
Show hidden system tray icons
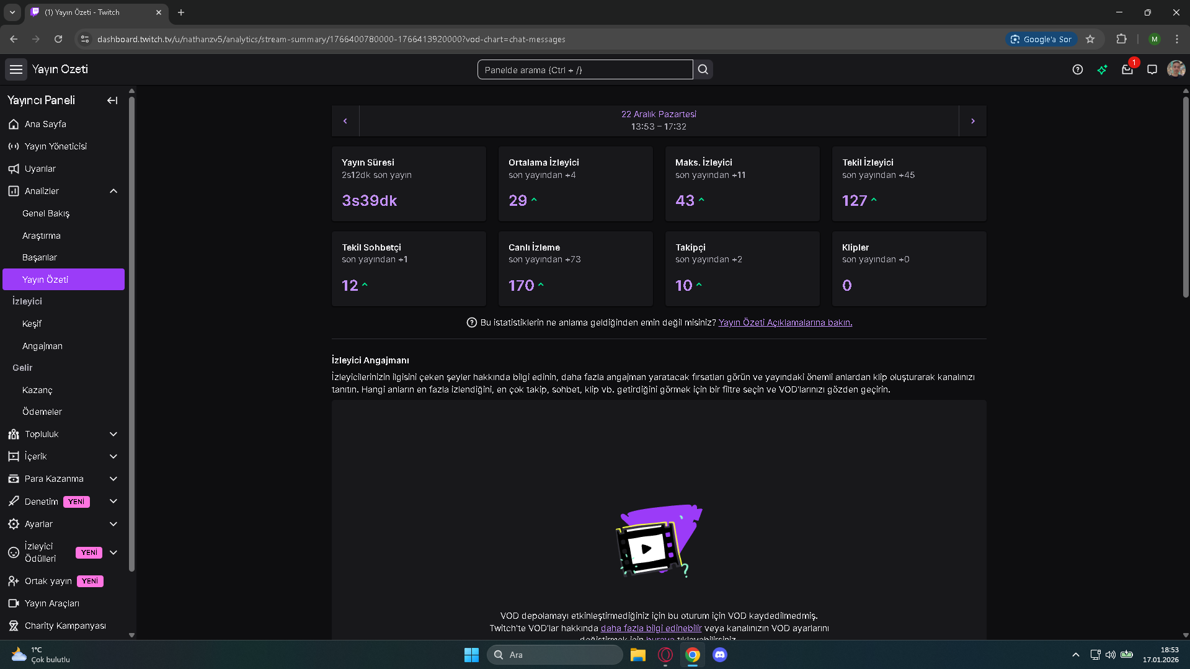[1076, 655]
